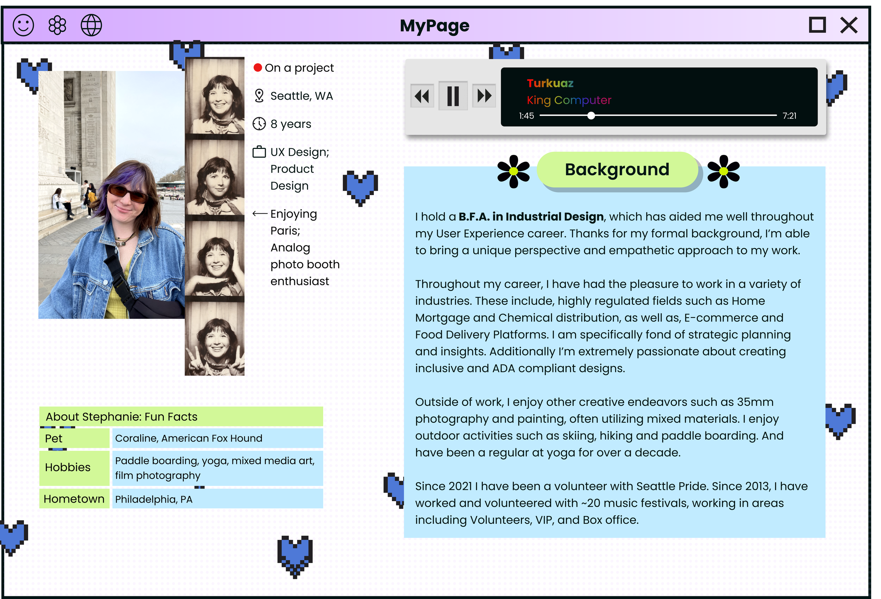Click the black flower left of Background

514,171
